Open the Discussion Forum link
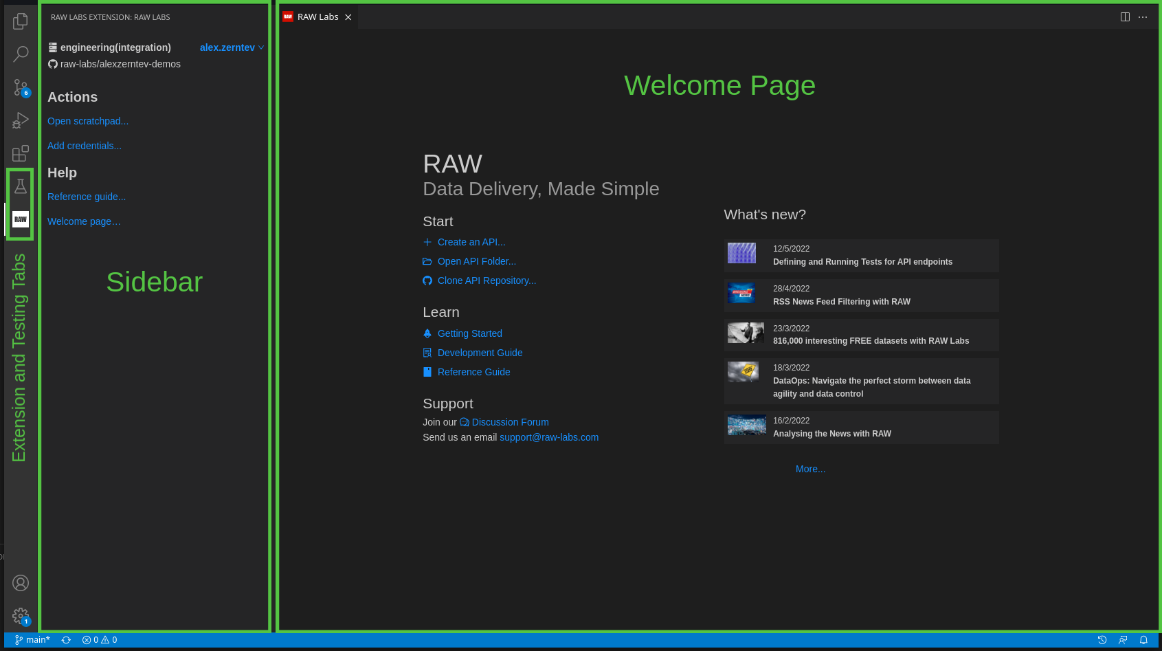This screenshot has width=1162, height=651. tap(510, 422)
